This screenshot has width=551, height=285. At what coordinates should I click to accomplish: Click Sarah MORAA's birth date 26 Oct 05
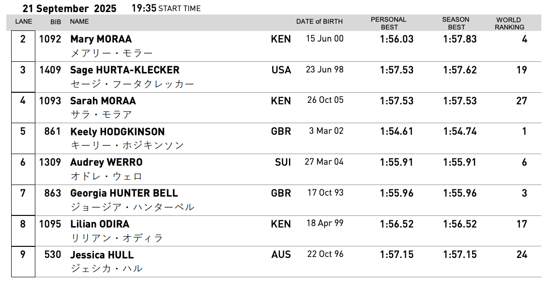325,100
